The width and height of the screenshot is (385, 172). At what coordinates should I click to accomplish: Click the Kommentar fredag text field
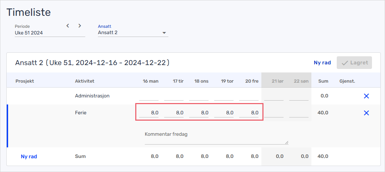point(216,138)
